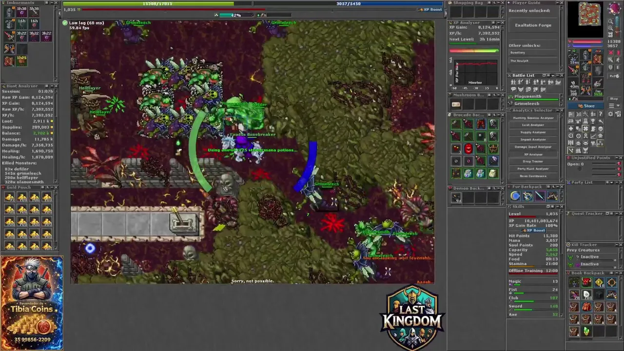
Task: Click the item stacked 94 in Demon Backpack
Action: [x=456, y=197]
